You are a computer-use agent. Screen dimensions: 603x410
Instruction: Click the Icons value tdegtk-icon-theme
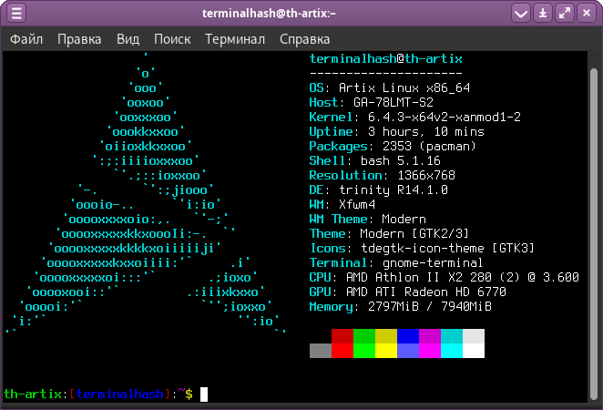pyautogui.click(x=423, y=249)
